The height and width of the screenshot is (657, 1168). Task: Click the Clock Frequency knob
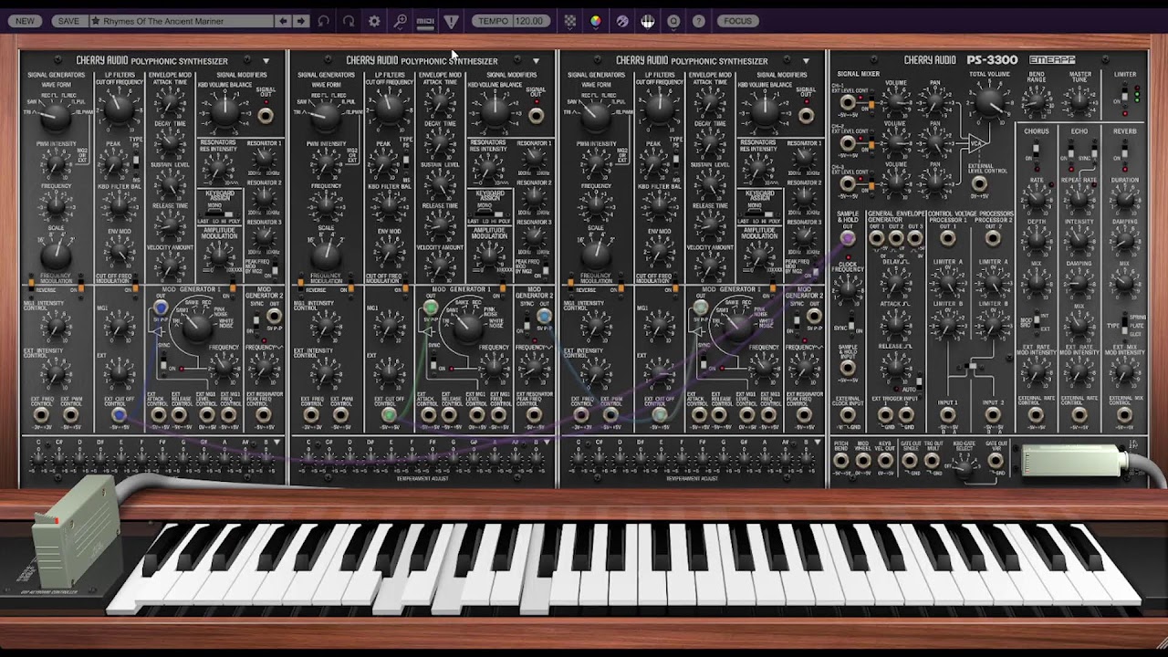coord(848,290)
